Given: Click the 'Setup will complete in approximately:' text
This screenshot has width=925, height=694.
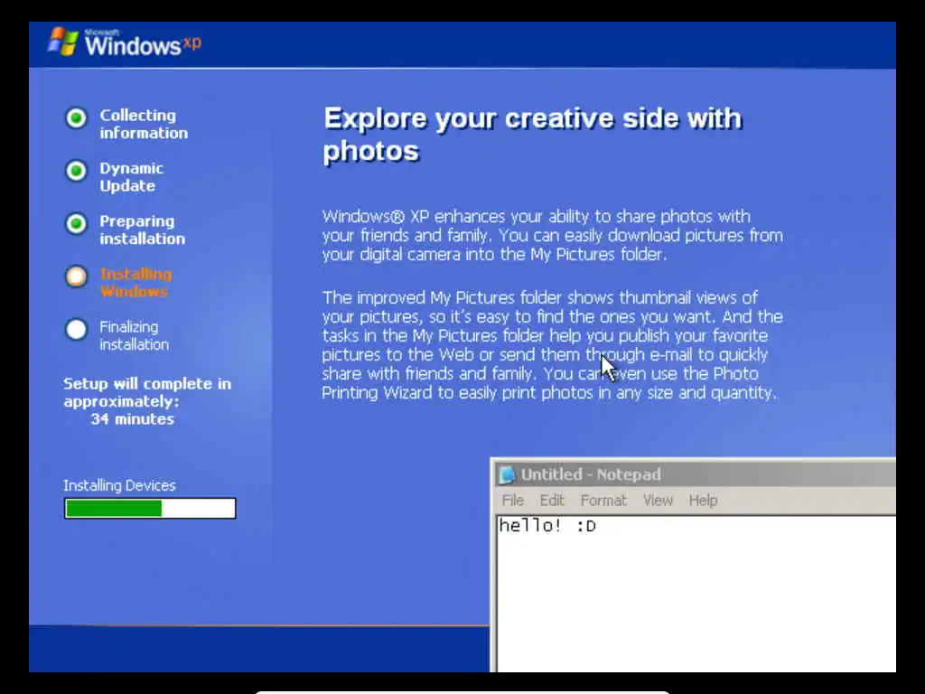Looking at the screenshot, I should point(147,392).
